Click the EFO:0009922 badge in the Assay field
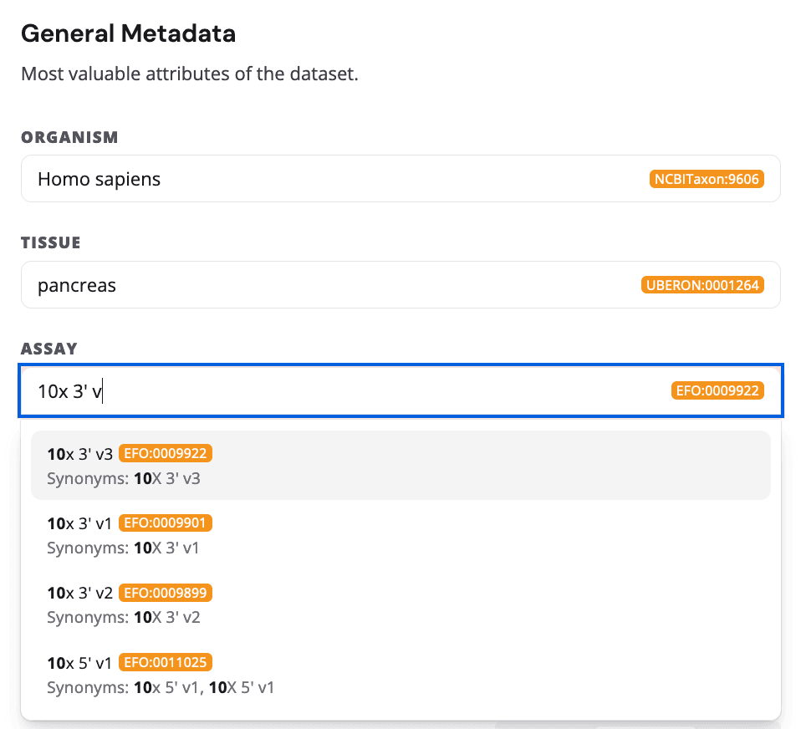This screenshot has width=801, height=729. pos(717,390)
